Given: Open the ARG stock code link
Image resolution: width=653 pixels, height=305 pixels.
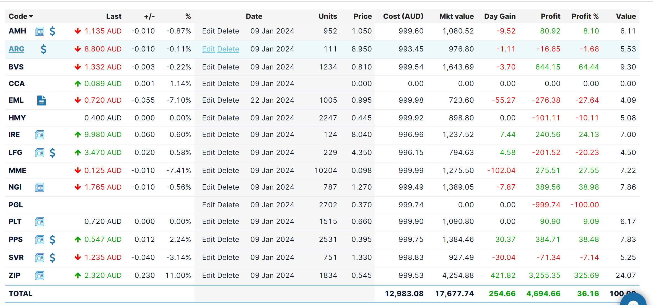Looking at the screenshot, I should [x=16, y=49].
